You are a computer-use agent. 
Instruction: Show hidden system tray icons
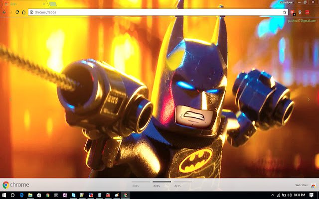tap(273, 195)
